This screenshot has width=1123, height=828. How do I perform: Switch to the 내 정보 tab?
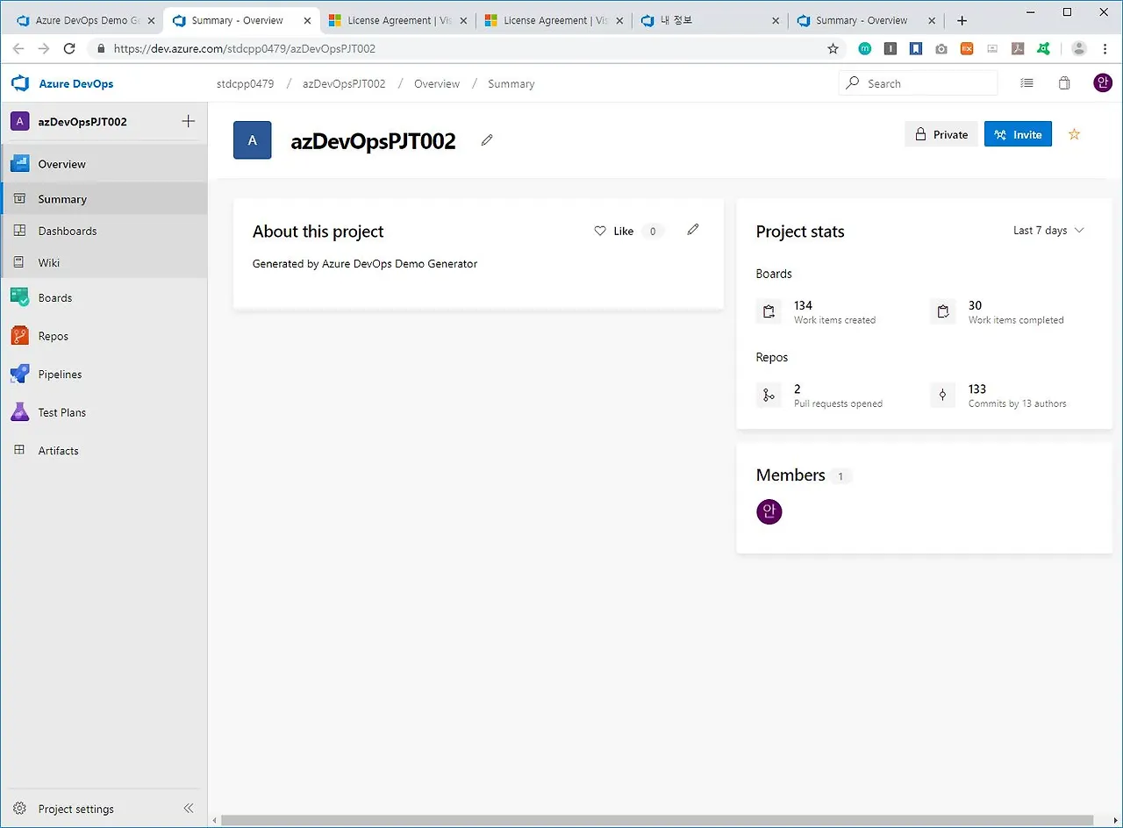[710, 20]
